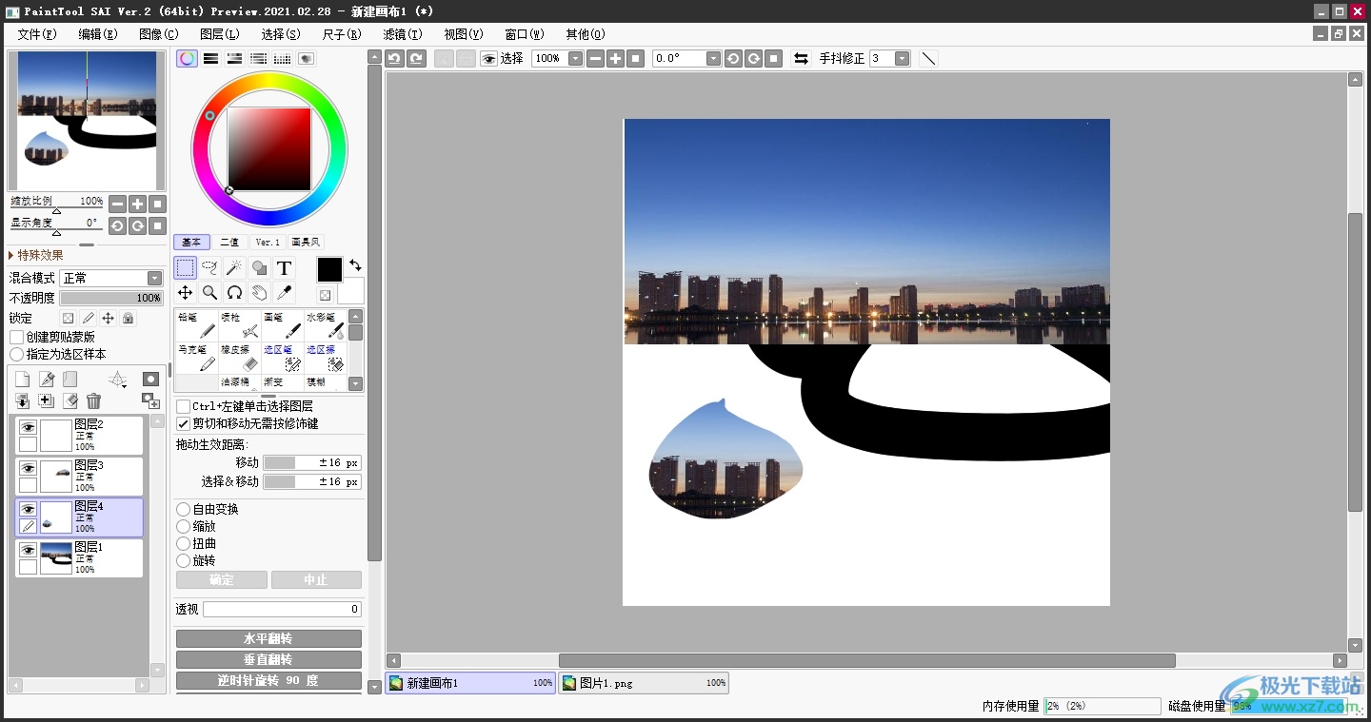Flip the canvas view horizontally
1371x722 pixels.
click(x=802, y=58)
